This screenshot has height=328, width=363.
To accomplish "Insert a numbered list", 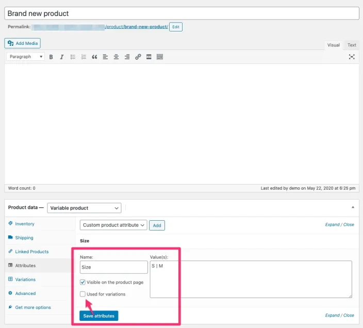I will [x=84, y=57].
